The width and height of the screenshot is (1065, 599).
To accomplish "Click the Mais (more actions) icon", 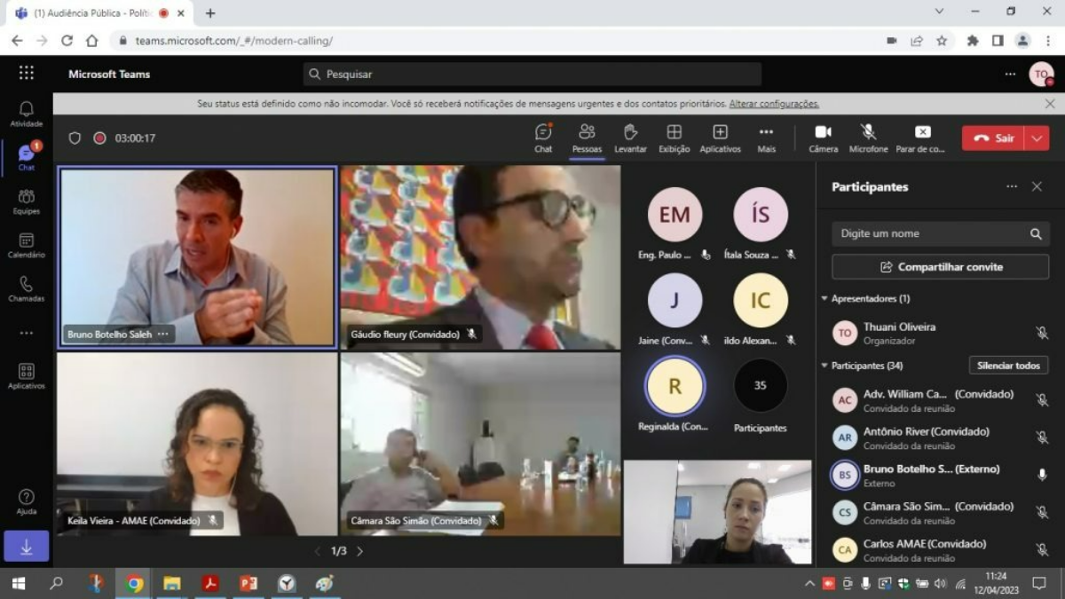I will click(x=767, y=138).
